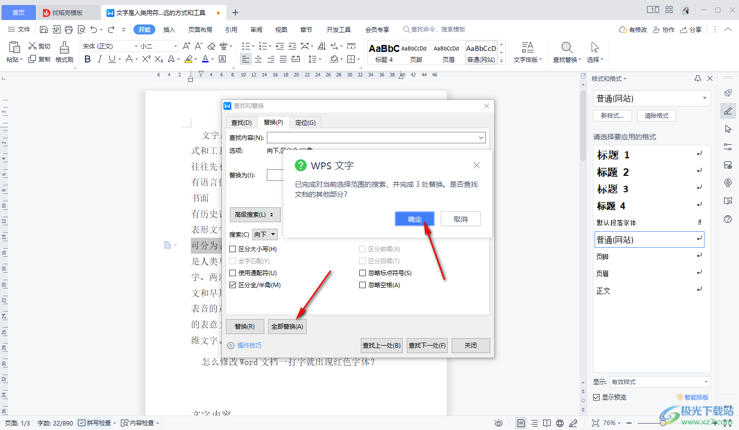The width and height of the screenshot is (739, 430).
Task: Open the font name dropdown 宋体 (正文)
Action: (136, 46)
